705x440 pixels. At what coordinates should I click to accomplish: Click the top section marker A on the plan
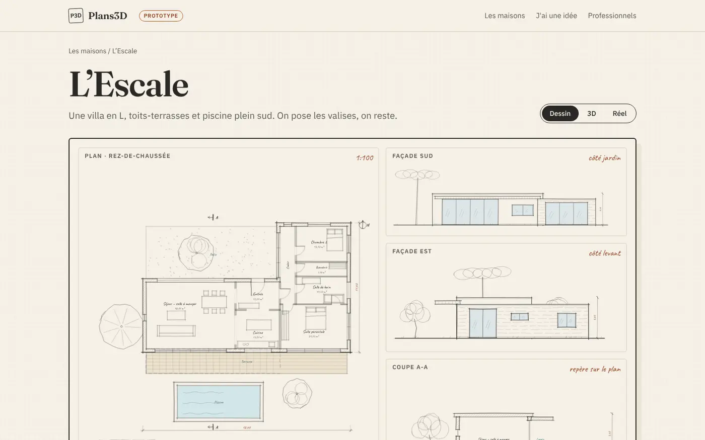(213, 217)
